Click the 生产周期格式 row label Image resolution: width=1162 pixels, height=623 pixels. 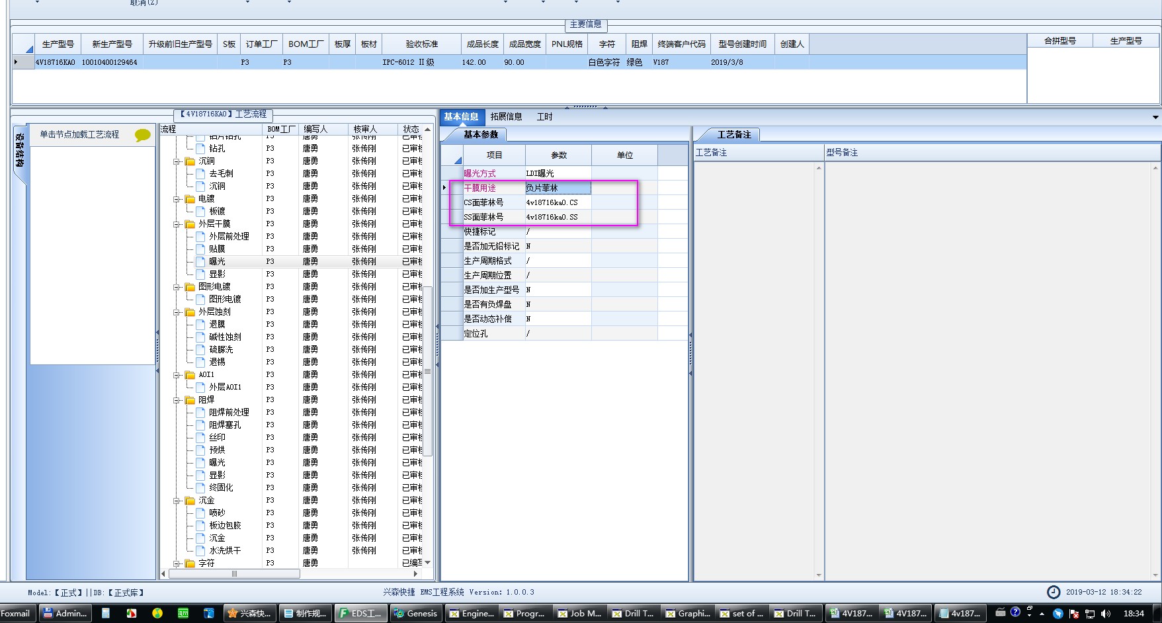point(488,261)
